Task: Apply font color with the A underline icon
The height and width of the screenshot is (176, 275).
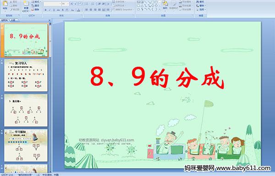Action: (x=78, y=10)
